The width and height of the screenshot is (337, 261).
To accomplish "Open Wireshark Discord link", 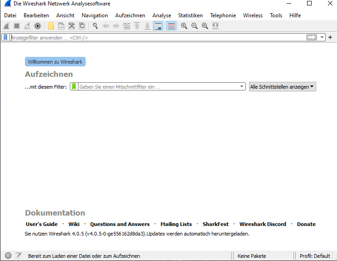I will pyautogui.click(x=263, y=224).
